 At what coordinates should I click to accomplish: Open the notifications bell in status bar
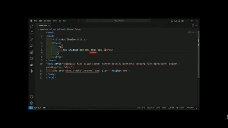tap(197, 108)
